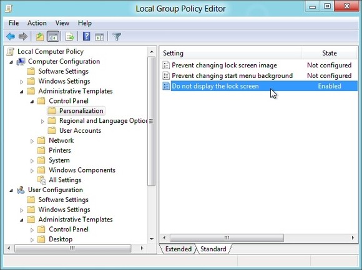Screen dimensions: 362x270
Task: Click tree pane scroll up arrow
Action: tap(152, 52)
